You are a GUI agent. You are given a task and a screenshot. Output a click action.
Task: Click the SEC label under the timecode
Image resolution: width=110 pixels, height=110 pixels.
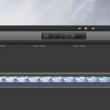click(66, 38)
